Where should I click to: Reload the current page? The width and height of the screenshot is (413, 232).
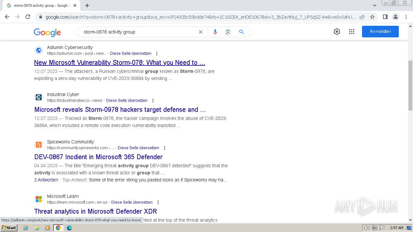pyautogui.click(x=28, y=17)
